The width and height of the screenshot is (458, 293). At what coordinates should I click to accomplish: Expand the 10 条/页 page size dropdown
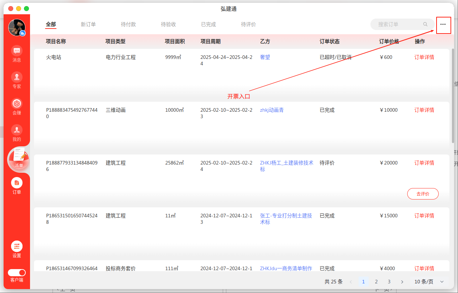(429, 282)
